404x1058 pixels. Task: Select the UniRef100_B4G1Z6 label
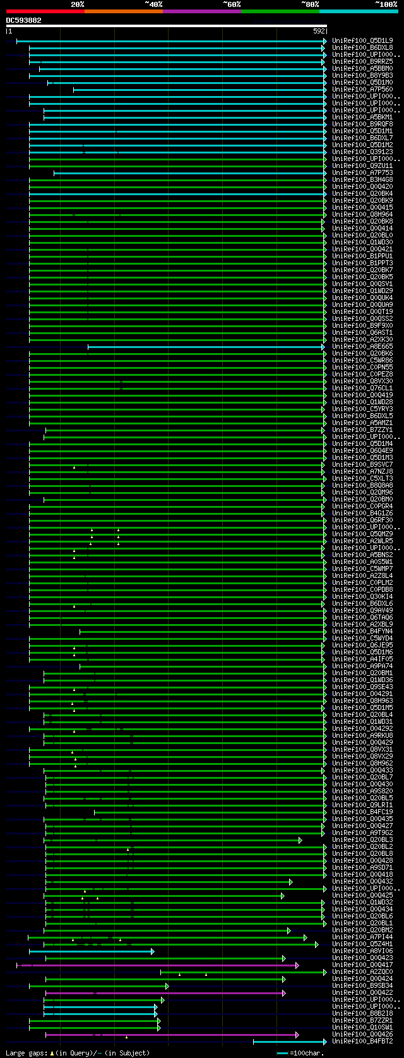click(362, 513)
